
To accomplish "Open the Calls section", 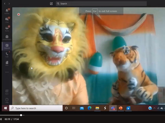I will tap(7, 55).
